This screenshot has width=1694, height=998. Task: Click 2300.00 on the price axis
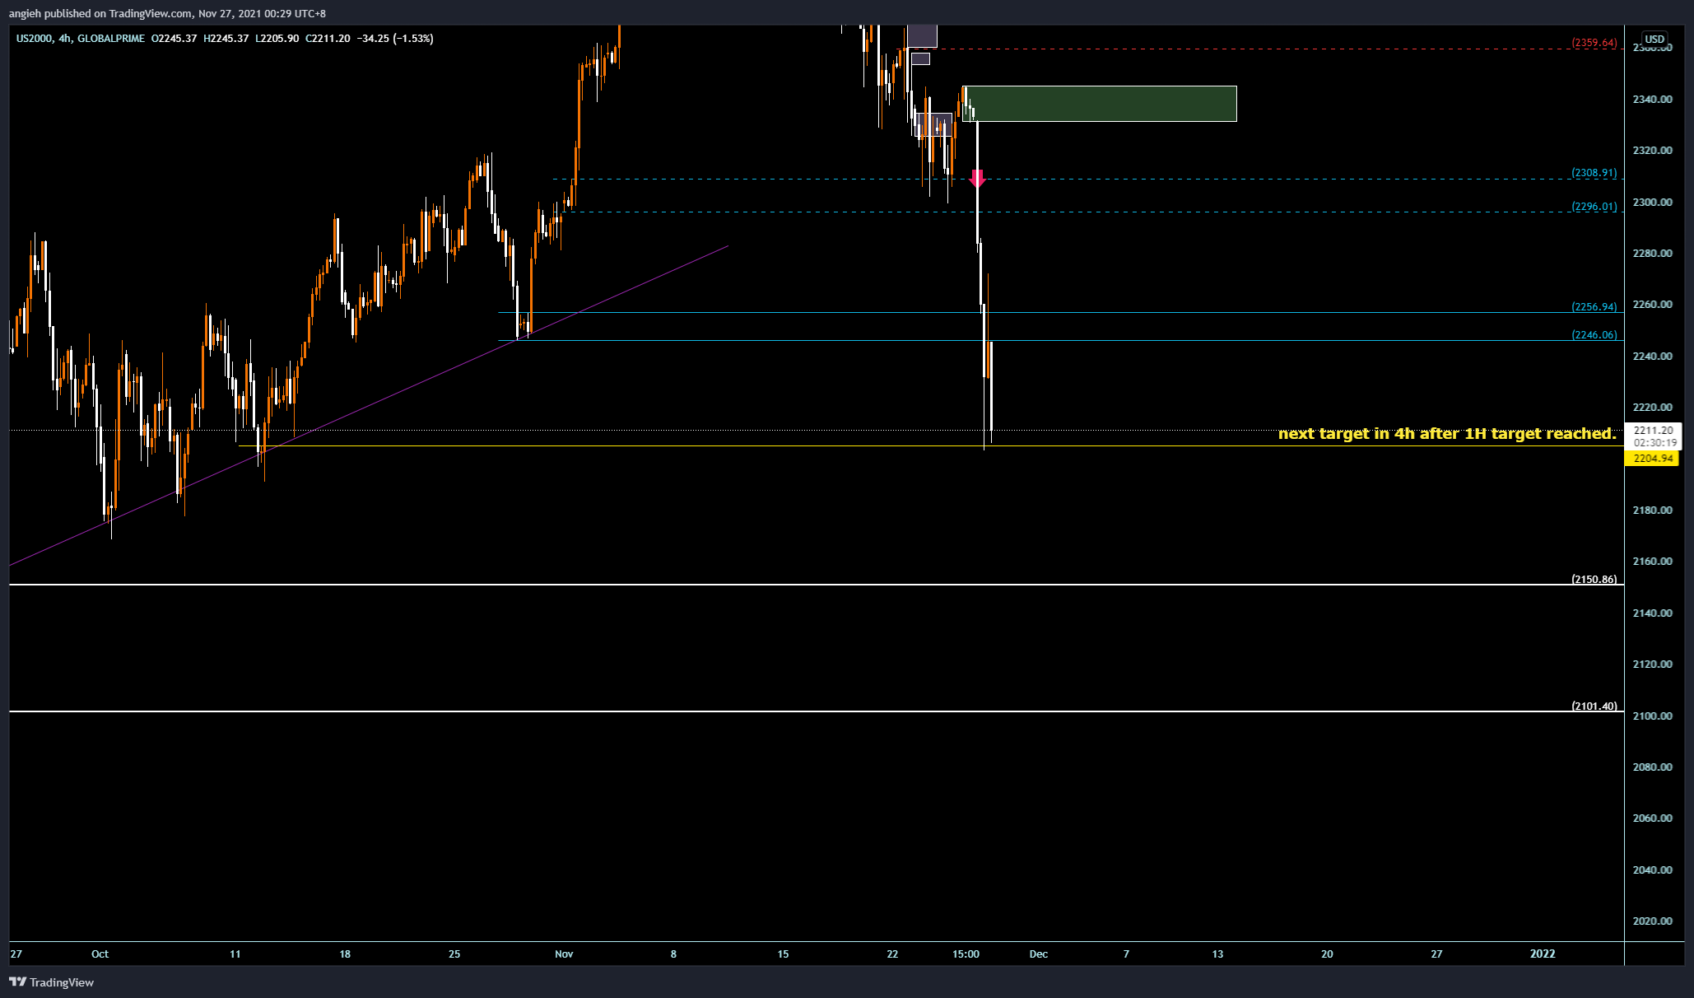[1652, 203]
